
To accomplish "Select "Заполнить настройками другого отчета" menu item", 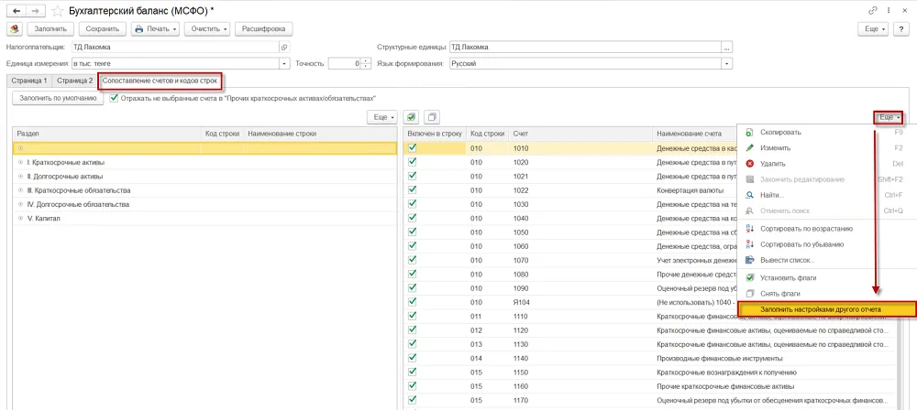I will pos(820,309).
